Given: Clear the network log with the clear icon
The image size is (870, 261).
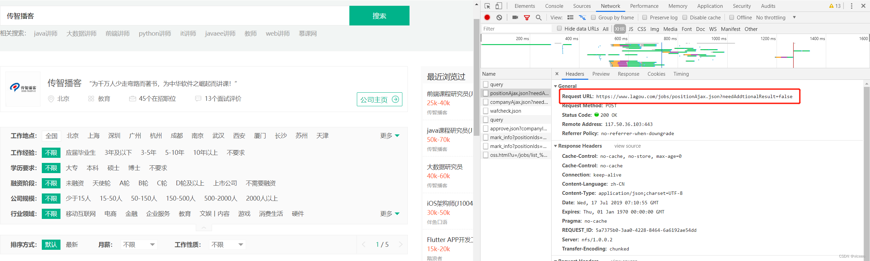Looking at the screenshot, I should click(x=499, y=17).
